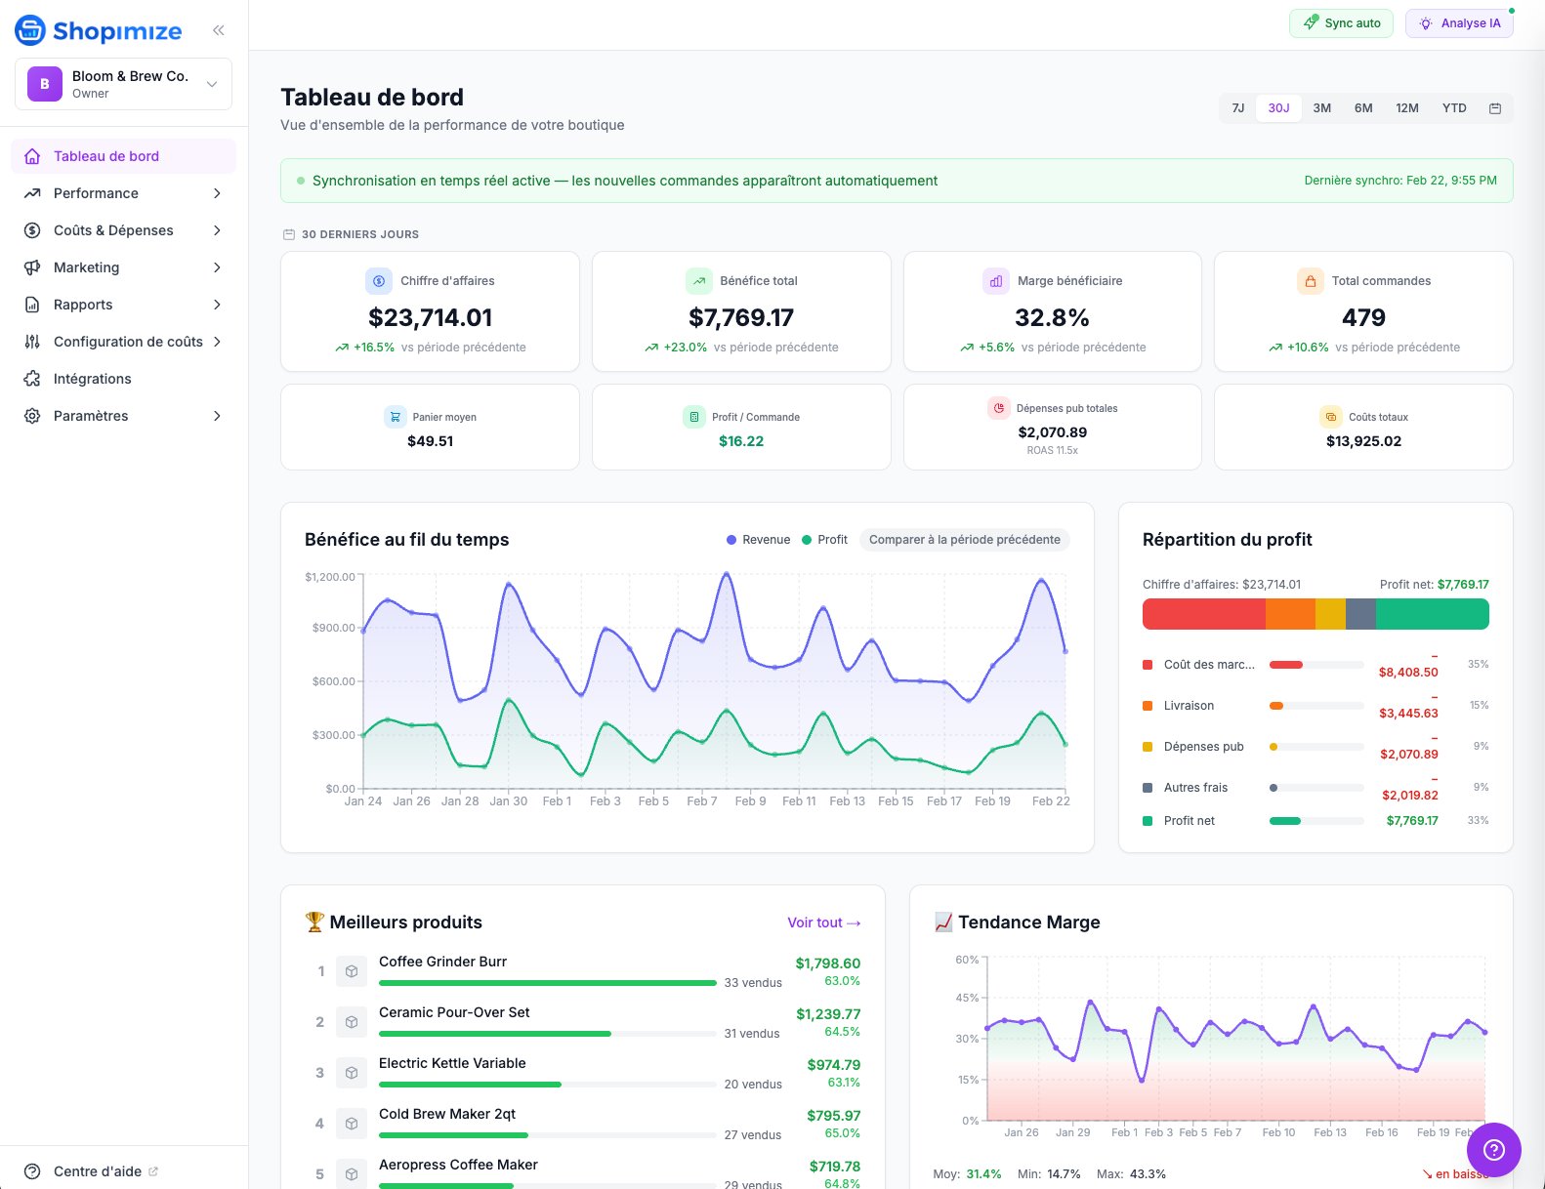This screenshot has width=1545, height=1189.
Task: Expand the Coûts & Dépenses chevron
Action: [x=217, y=230]
